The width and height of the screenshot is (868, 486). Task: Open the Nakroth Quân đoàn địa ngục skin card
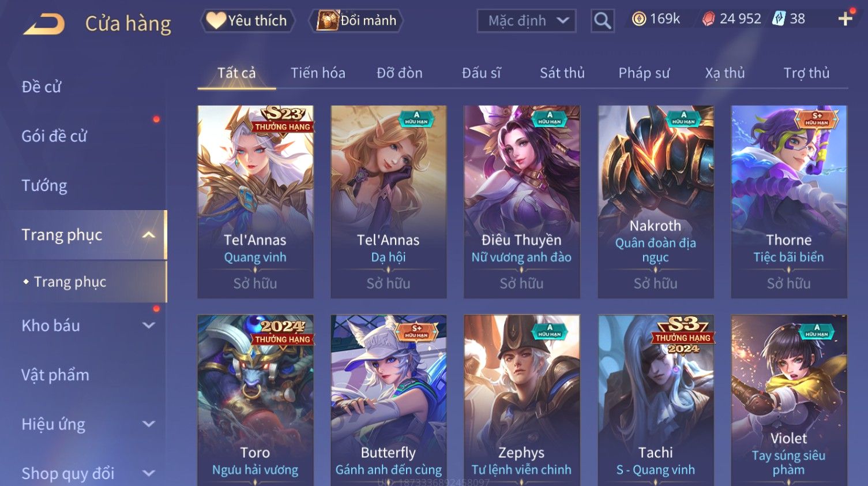click(655, 201)
